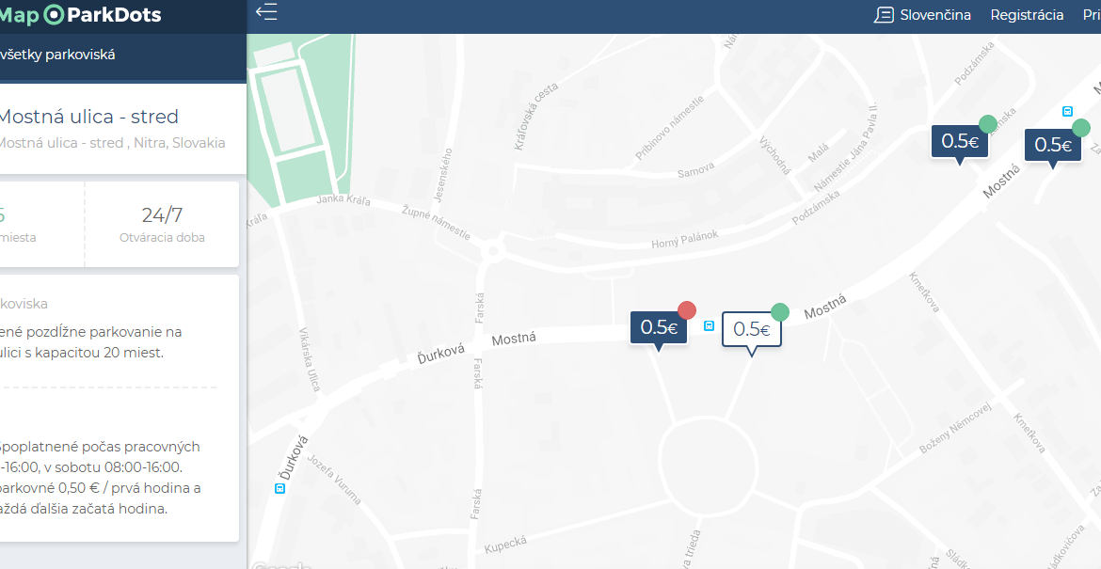Click the parking price description text

tap(100, 478)
